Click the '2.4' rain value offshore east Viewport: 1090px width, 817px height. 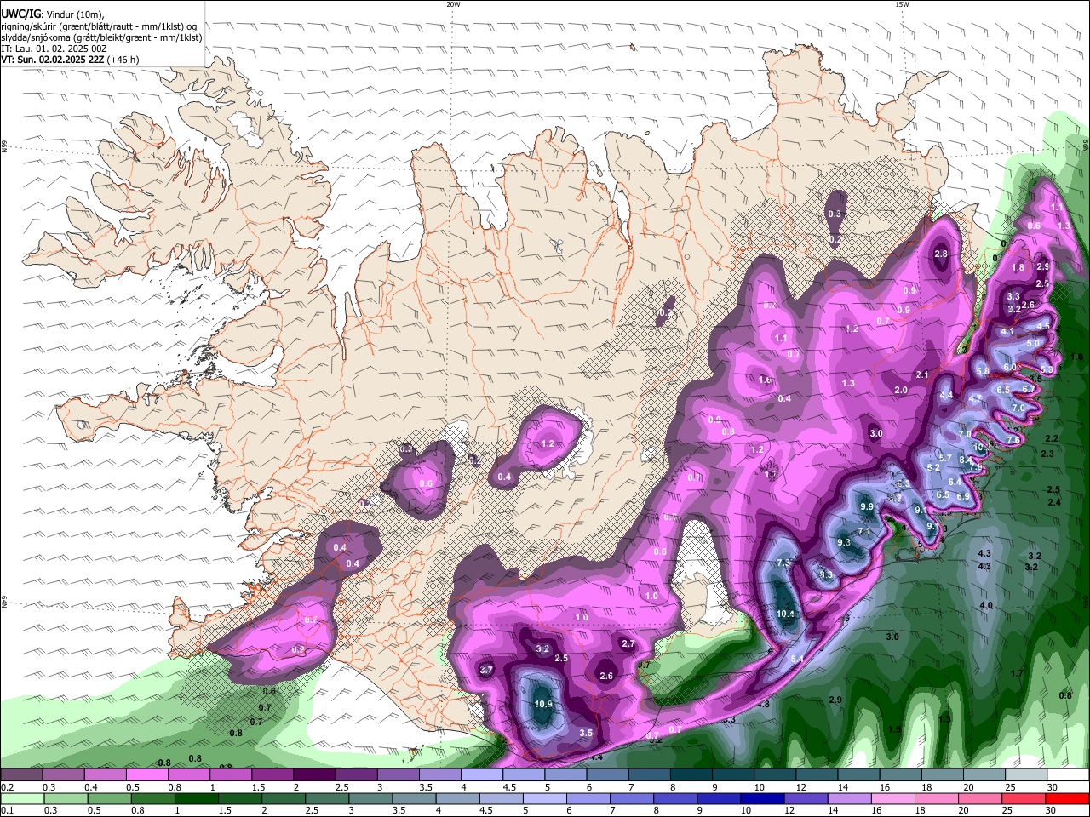tap(1054, 503)
